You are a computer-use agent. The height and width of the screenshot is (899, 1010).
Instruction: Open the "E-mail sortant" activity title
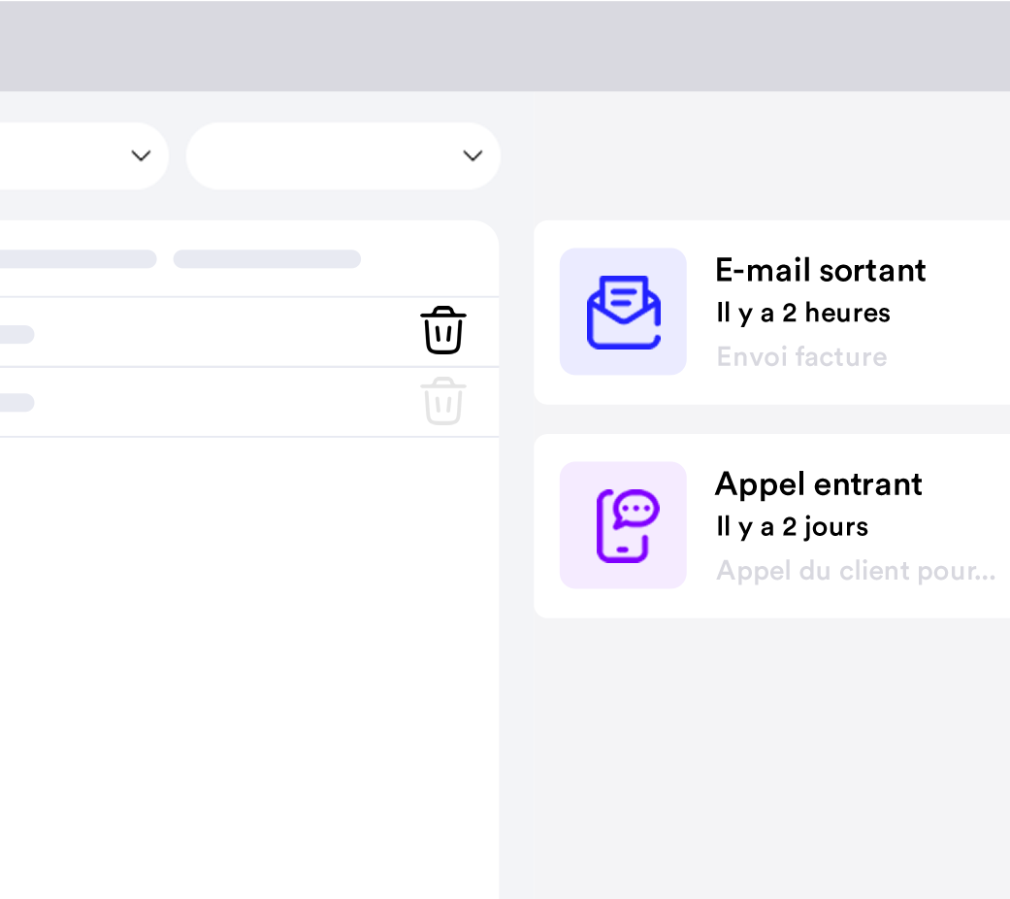pyautogui.click(x=820, y=270)
